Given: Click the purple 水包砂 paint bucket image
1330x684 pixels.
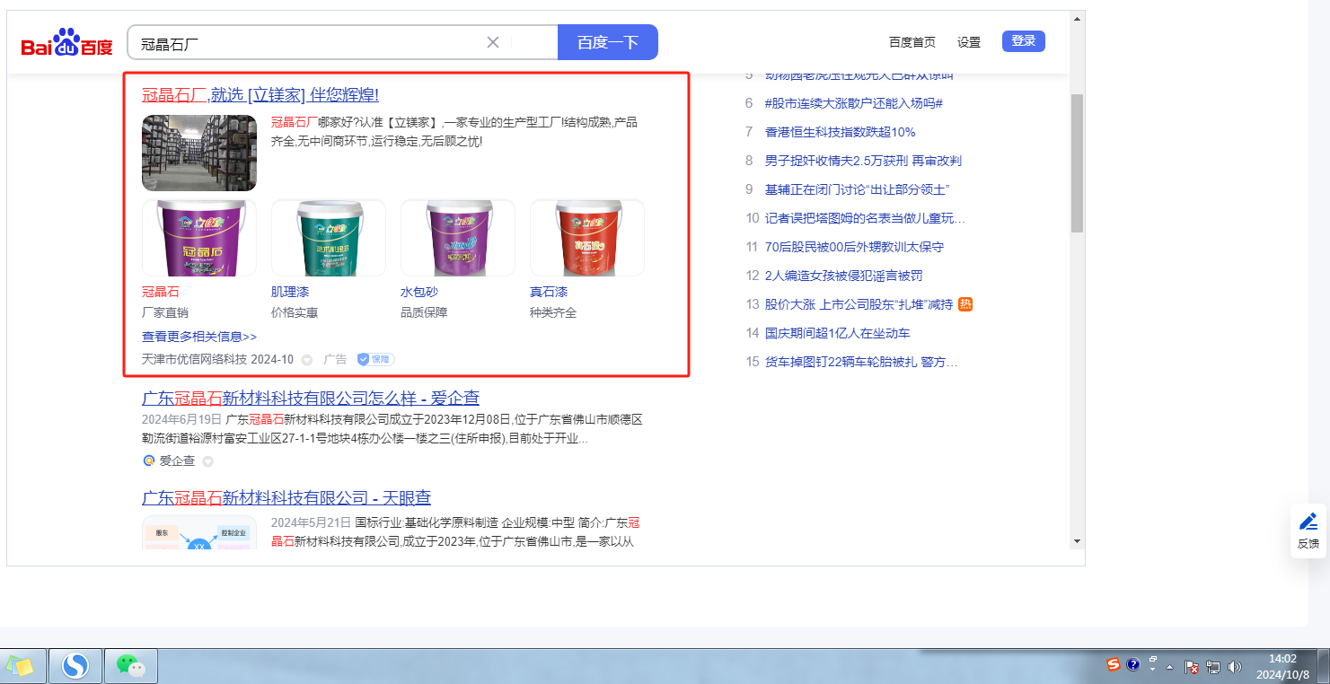Looking at the screenshot, I should coord(458,238).
